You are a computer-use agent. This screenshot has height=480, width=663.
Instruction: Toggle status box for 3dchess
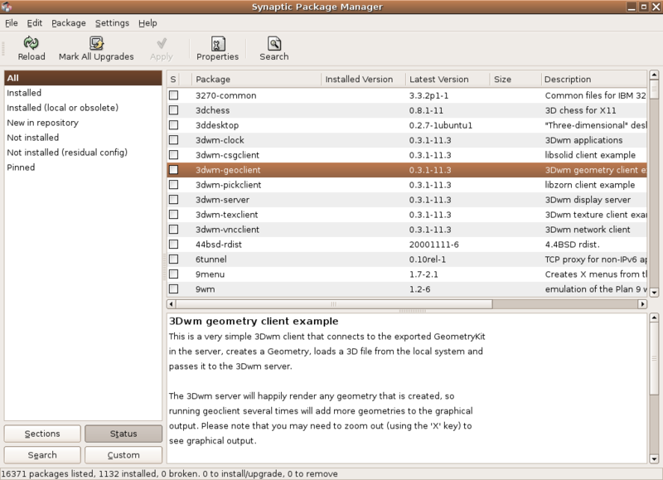(173, 110)
